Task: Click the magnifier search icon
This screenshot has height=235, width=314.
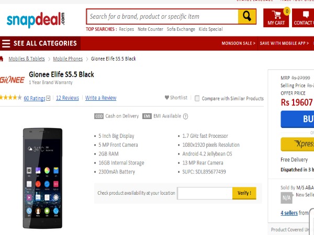Action: pyautogui.click(x=247, y=16)
